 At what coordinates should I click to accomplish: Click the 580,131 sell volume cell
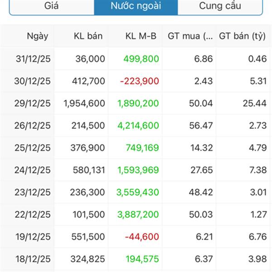point(89,170)
